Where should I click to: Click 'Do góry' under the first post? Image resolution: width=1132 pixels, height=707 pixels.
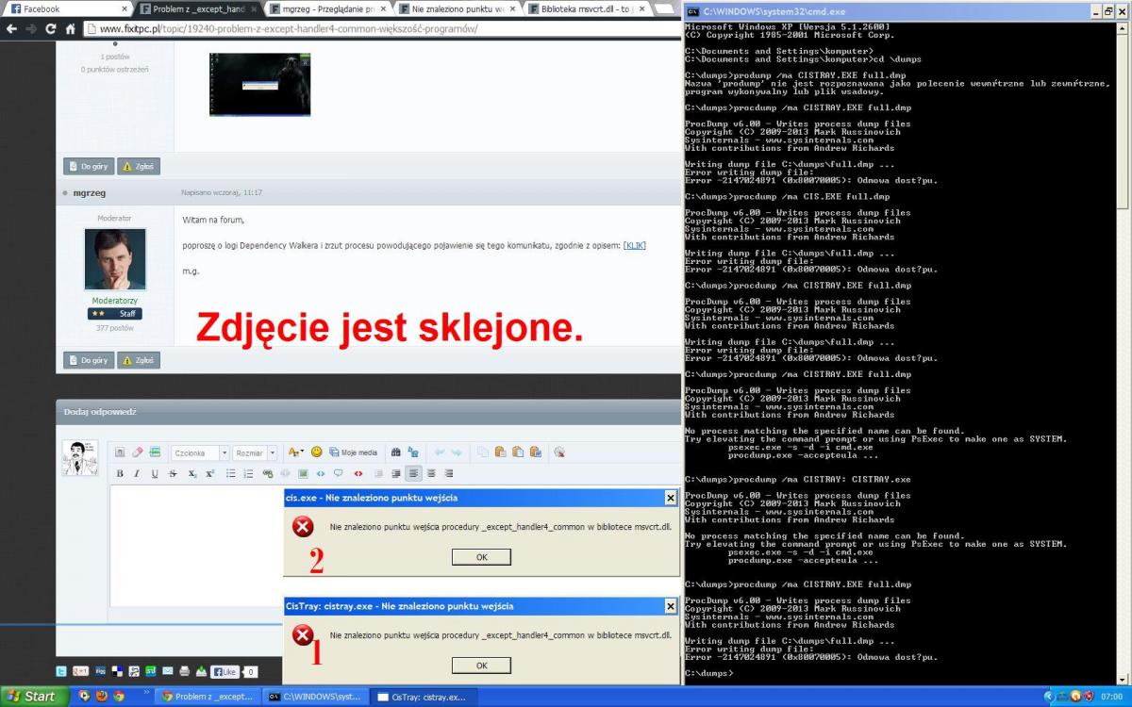pyautogui.click(x=89, y=166)
